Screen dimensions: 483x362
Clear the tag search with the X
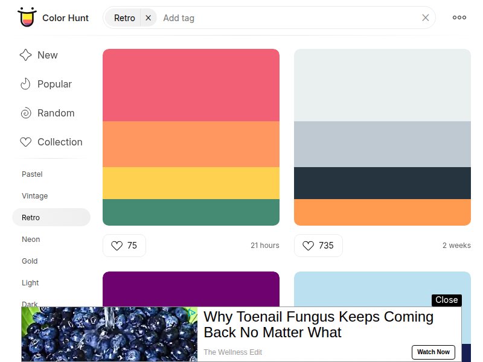425,17
